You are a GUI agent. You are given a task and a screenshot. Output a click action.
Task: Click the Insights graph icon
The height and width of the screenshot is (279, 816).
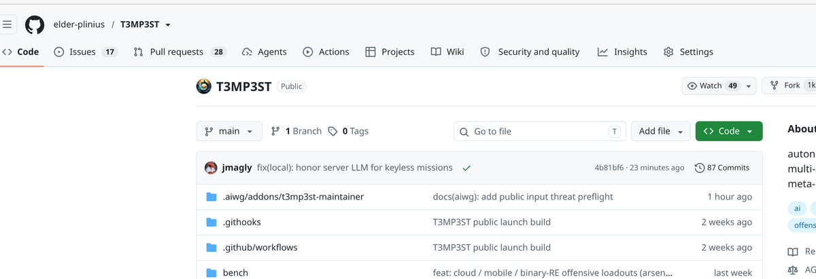coord(602,52)
